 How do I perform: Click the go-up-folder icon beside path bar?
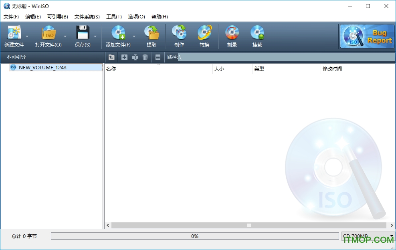coord(111,57)
